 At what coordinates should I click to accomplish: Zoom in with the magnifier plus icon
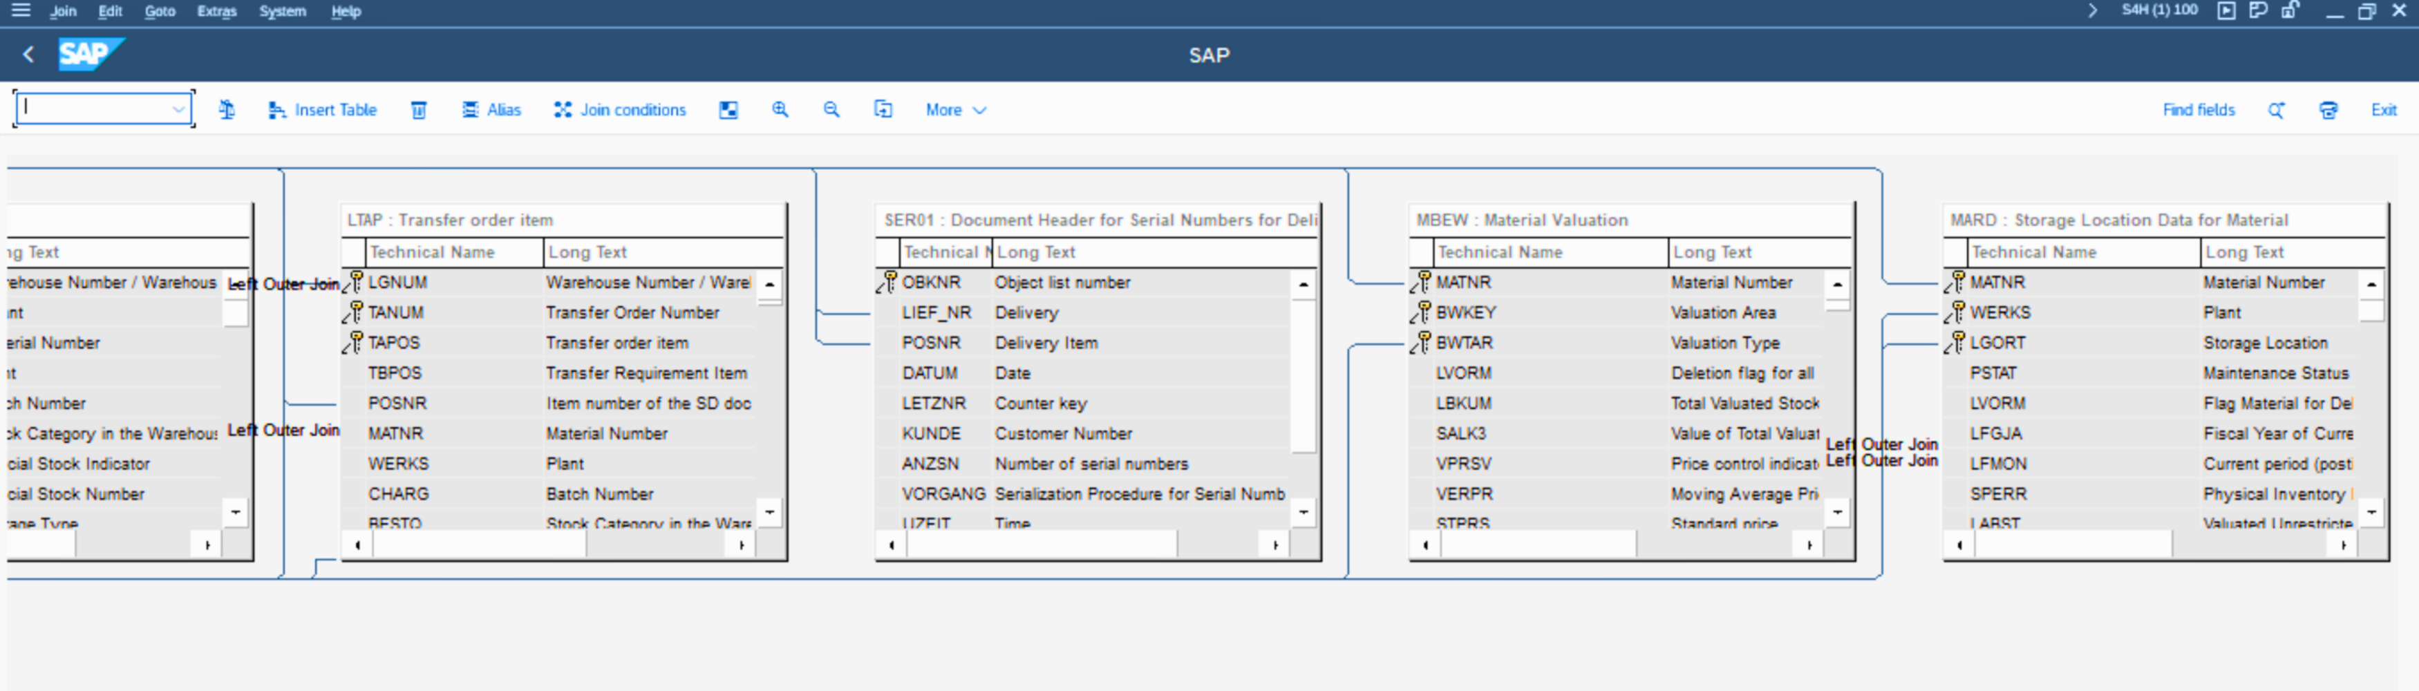pos(780,110)
